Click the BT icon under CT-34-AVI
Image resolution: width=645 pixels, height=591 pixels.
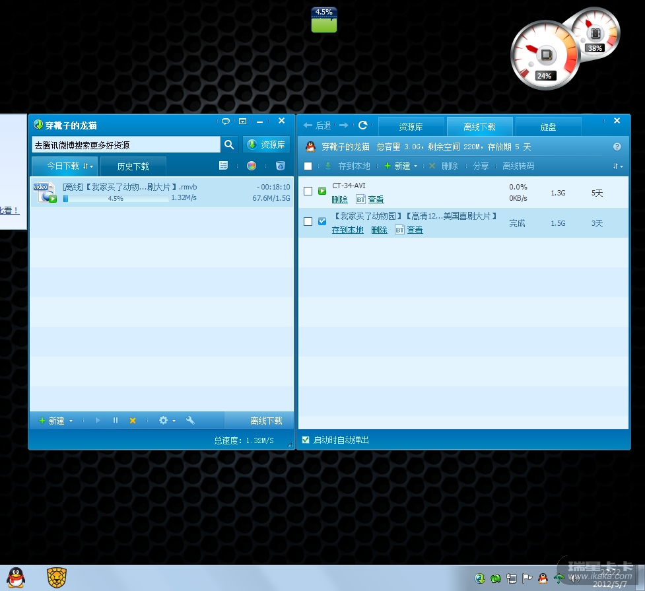pos(360,199)
